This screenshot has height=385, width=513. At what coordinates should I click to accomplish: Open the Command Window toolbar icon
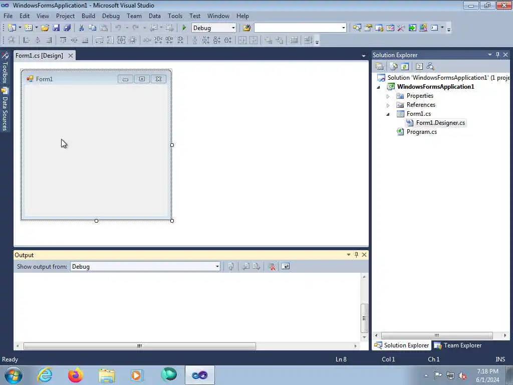click(x=434, y=28)
